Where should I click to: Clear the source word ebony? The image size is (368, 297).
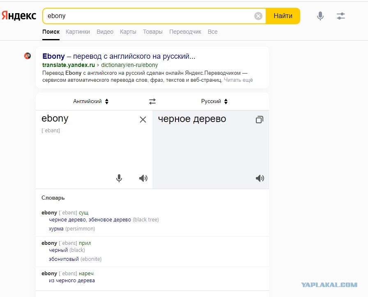click(x=143, y=120)
